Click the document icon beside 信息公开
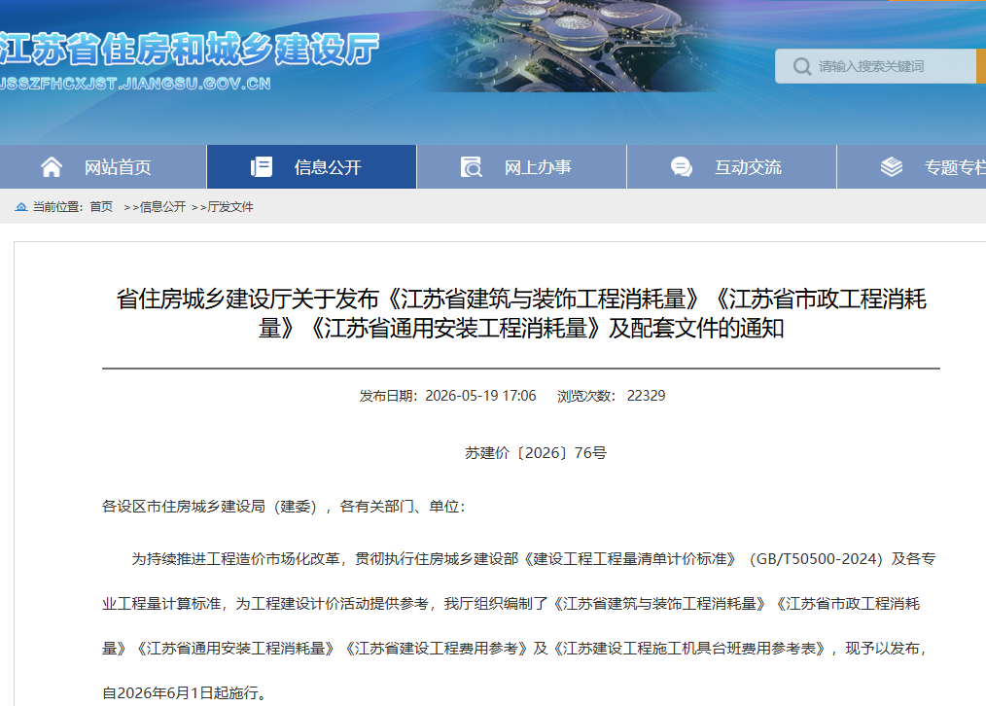The image size is (986, 706). point(261,167)
